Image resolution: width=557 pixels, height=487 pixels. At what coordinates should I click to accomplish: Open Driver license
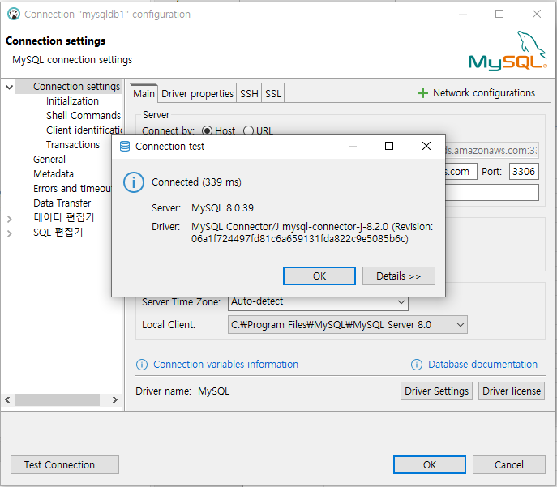coord(512,391)
